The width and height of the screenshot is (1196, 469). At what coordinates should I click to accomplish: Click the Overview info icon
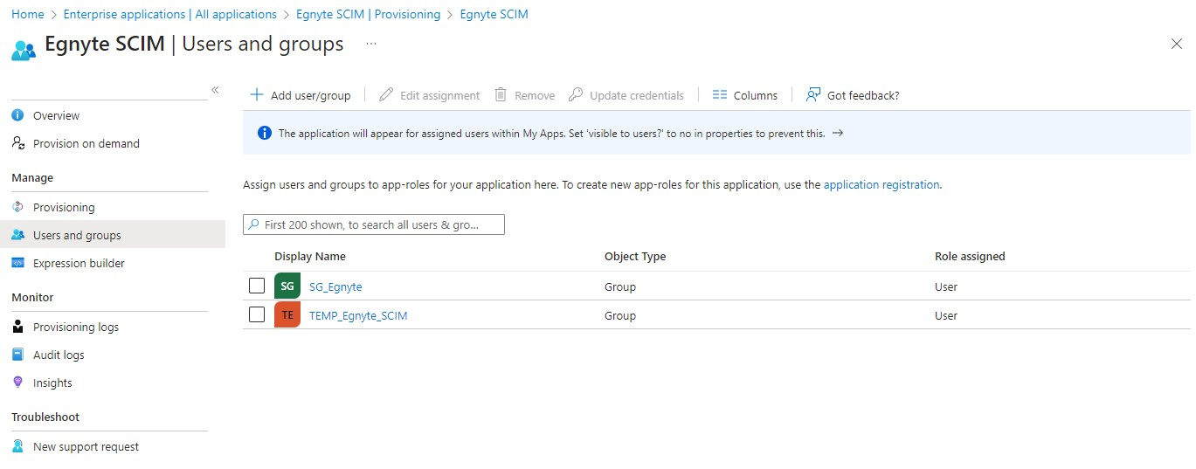(17, 115)
